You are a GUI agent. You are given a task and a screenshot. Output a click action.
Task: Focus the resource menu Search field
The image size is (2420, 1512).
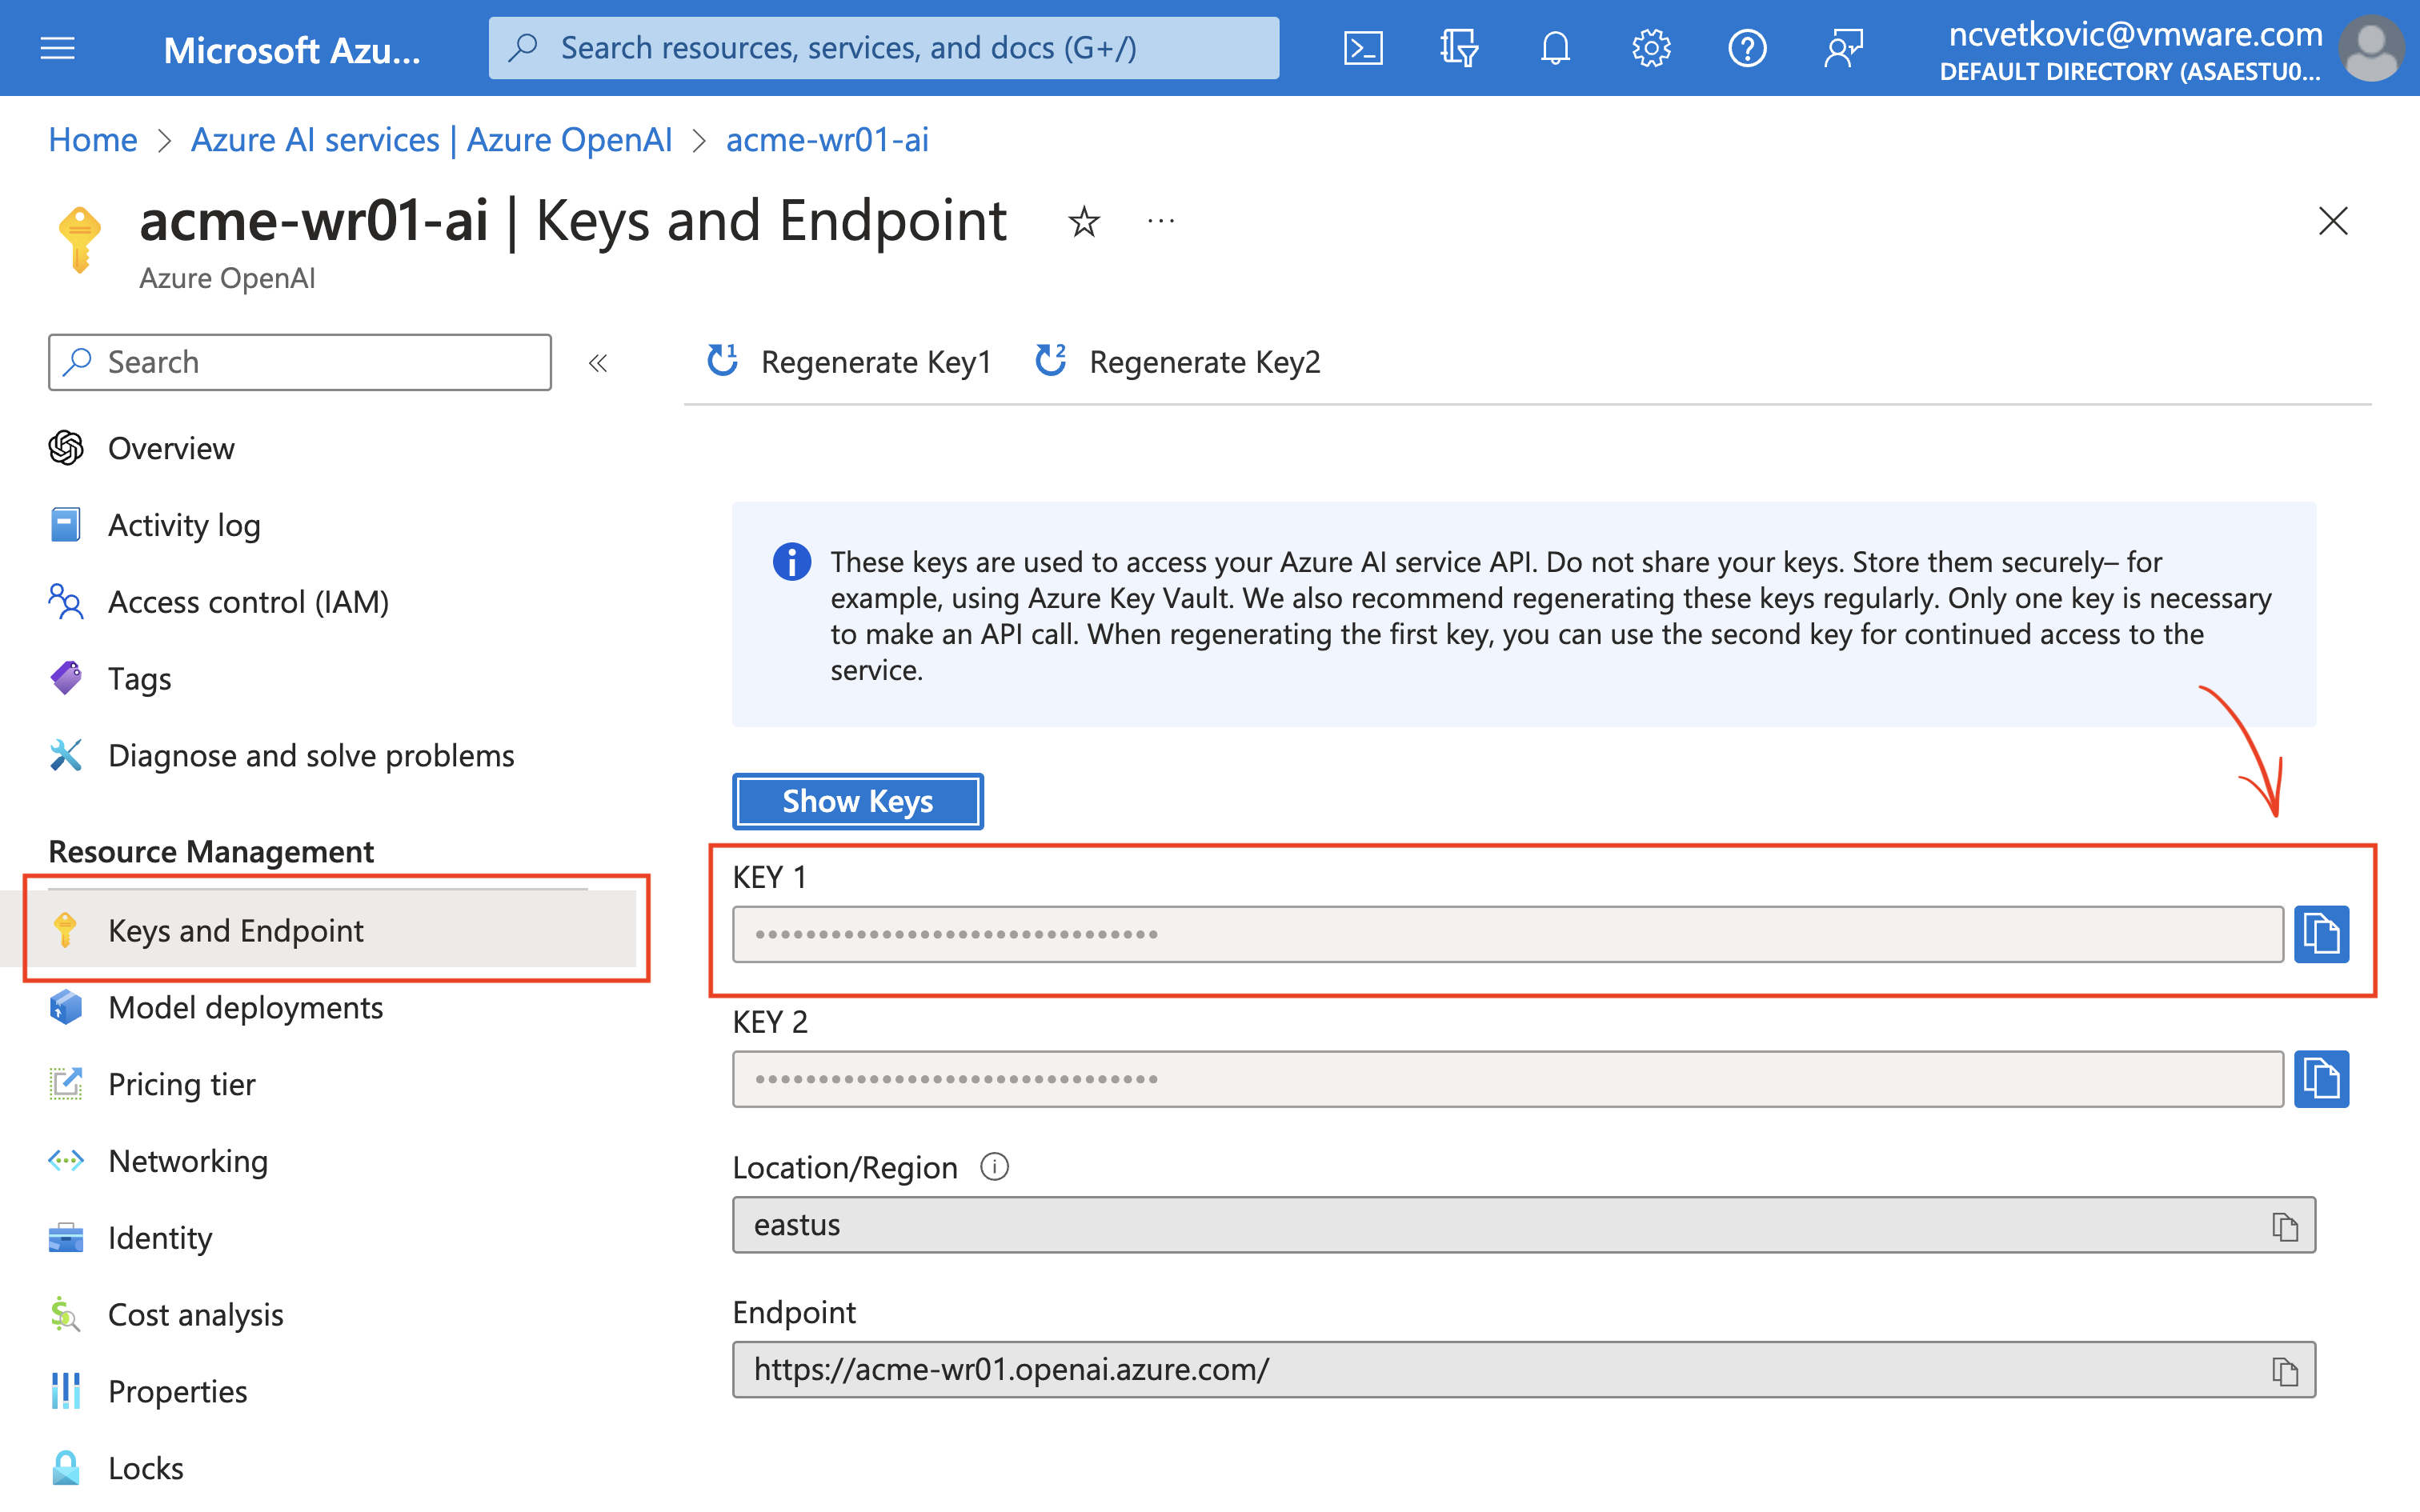[x=300, y=362]
